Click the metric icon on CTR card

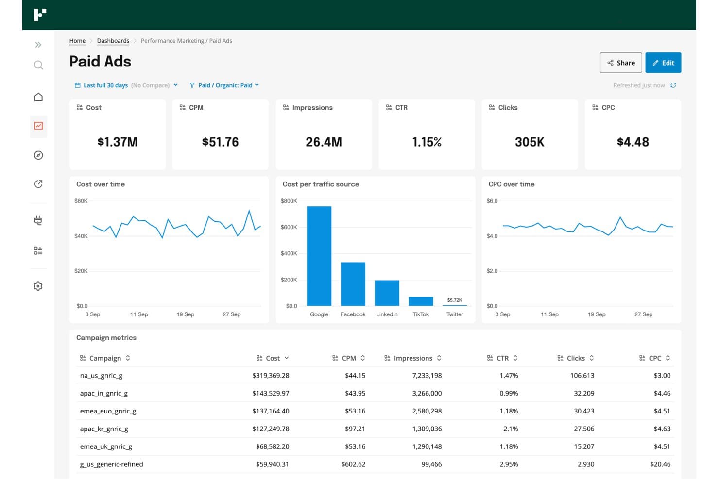tap(389, 108)
